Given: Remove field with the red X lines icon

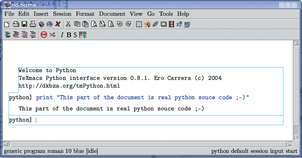Looking at the screenshot, I should [x=24, y=35].
